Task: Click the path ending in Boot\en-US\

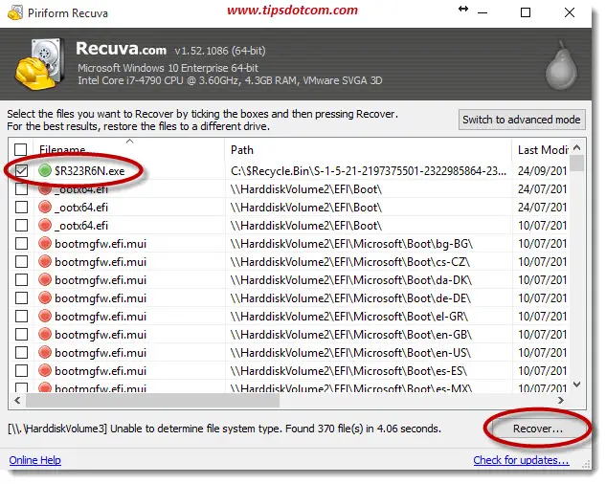Action: (350, 352)
